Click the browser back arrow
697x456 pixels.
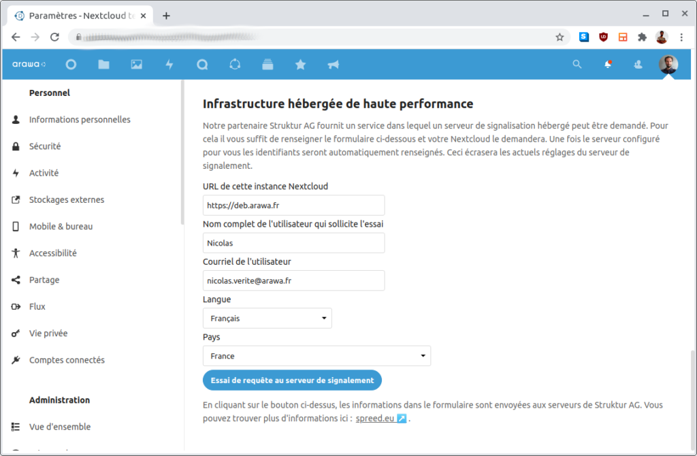[16, 37]
